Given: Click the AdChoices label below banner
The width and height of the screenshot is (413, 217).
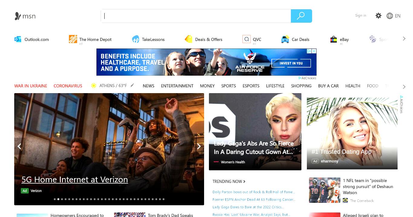Looking at the screenshot, I should [307, 78].
